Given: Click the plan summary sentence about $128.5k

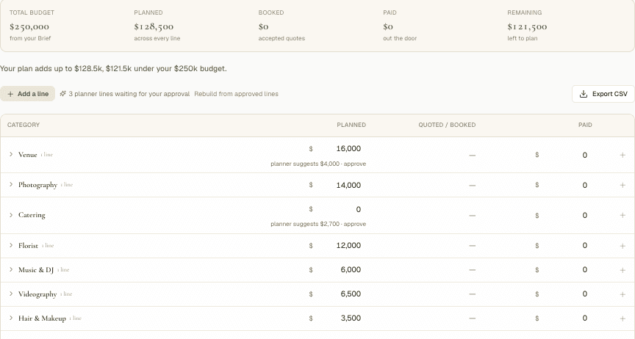Looking at the screenshot, I should (x=113, y=69).
